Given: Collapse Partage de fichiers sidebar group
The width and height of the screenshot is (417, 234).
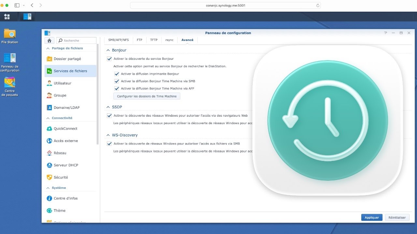Looking at the screenshot, I should (x=48, y=48).
